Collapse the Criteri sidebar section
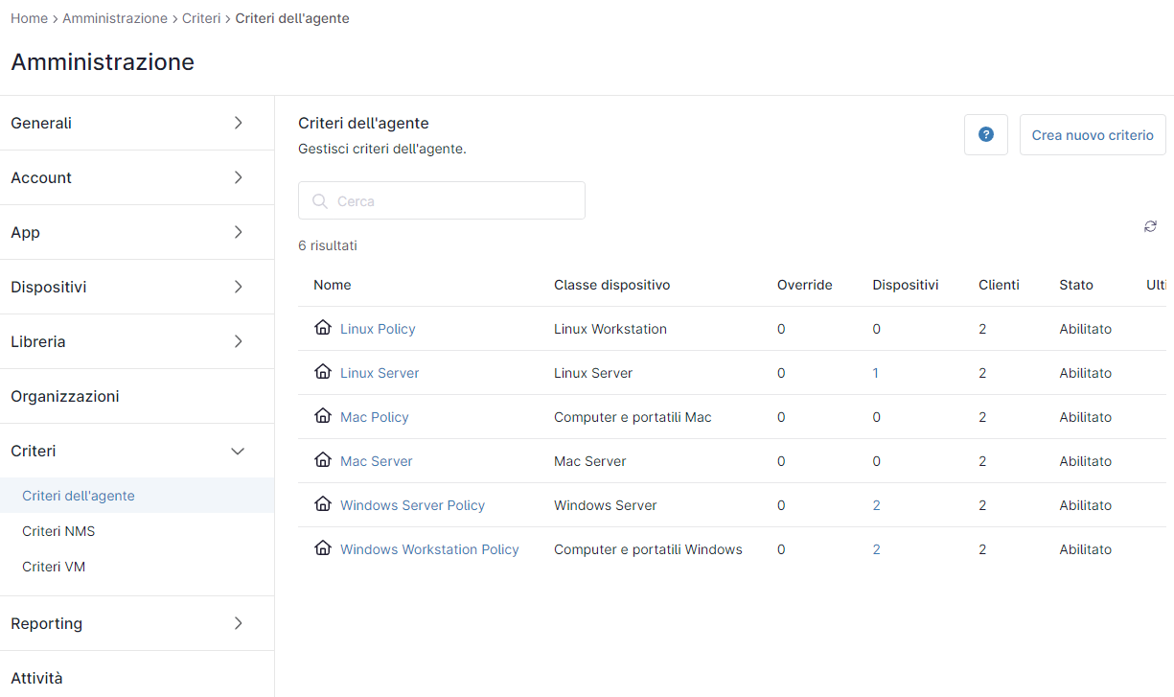Screen dimensions: 1174x697 [x=137, y=451]
